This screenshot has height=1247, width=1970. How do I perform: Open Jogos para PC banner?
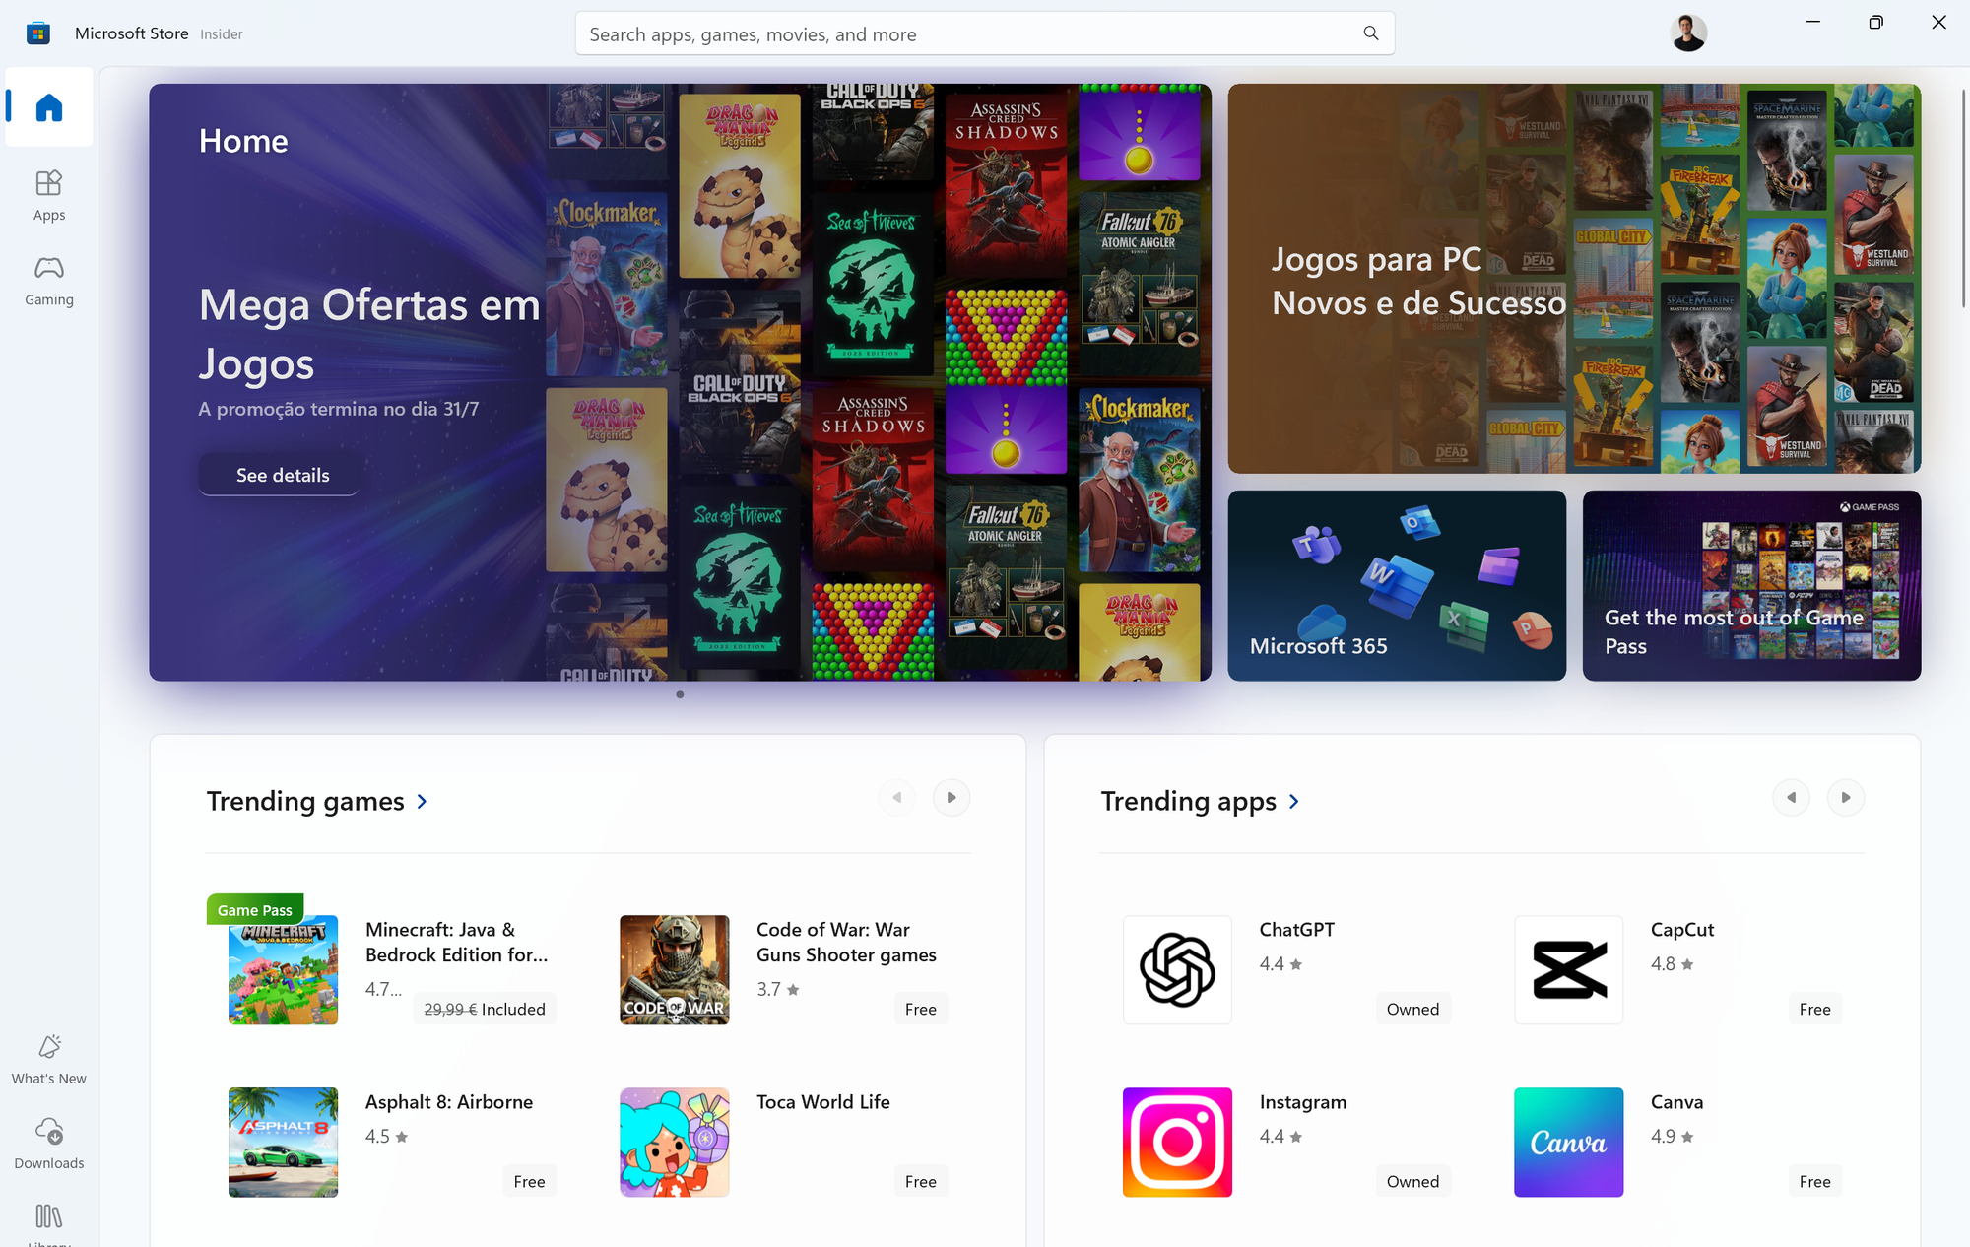coord(1574,279)
